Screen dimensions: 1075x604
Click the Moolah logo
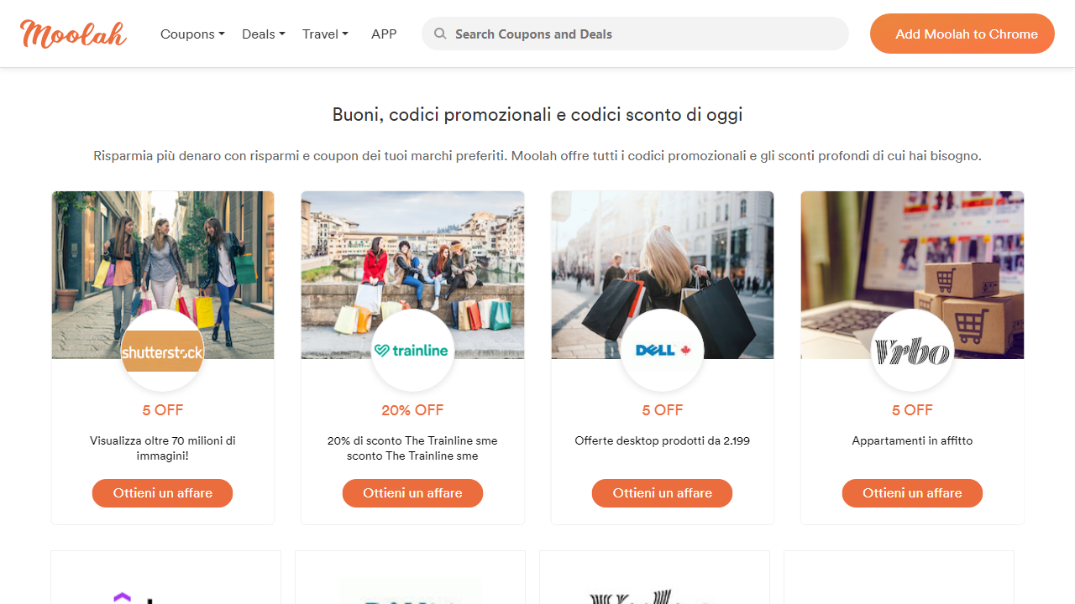pos(73,34)
